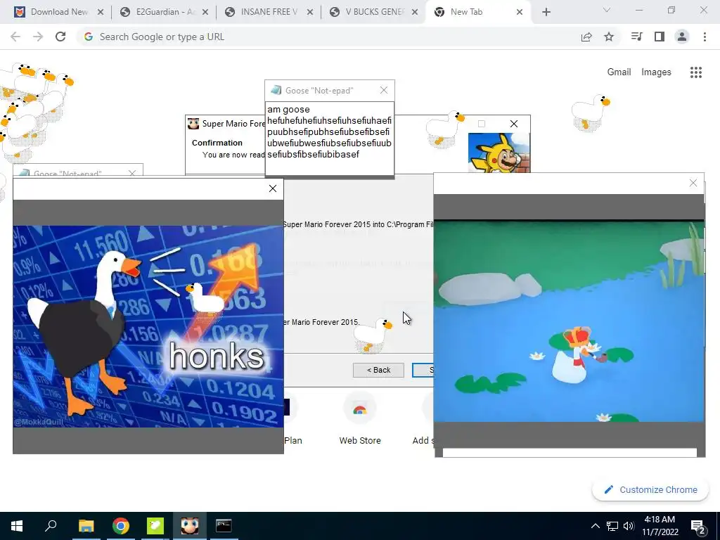
Task: Switch to the Download New tab
Action: coord(58,12)
